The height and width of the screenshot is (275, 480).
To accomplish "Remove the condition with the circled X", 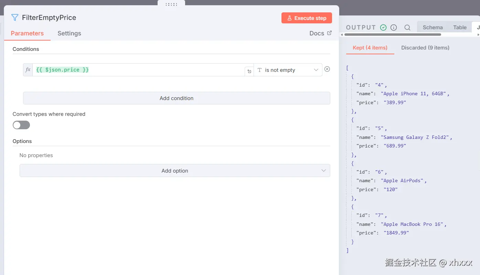I will click(327, 69).
